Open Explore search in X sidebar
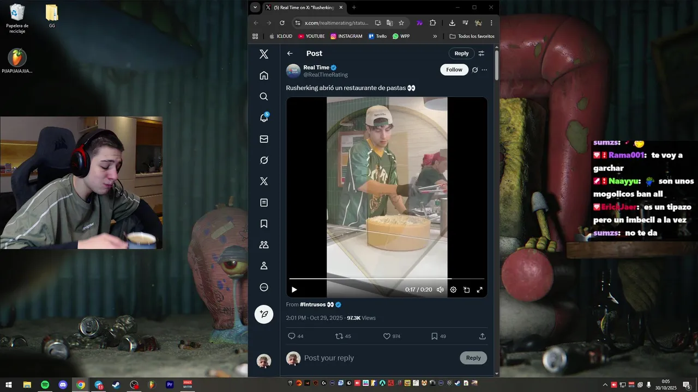Screen dimensions: 698x392 pyautogui.click(x=264, y=96)
